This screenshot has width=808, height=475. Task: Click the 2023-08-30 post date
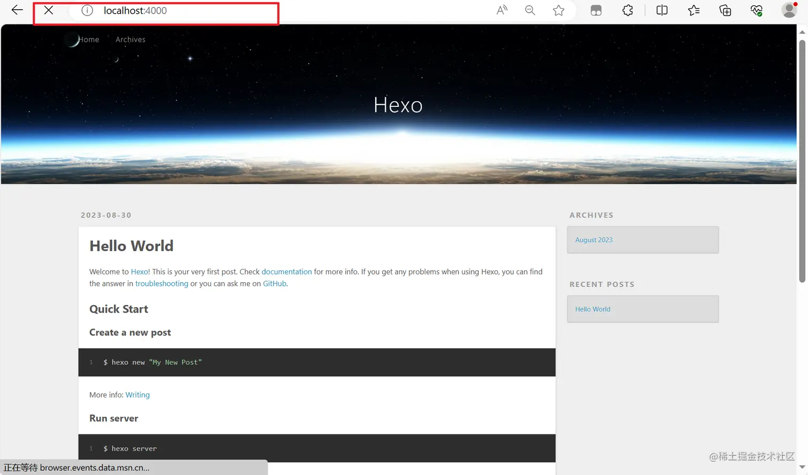pyautogui.click(x=106, y=215)
